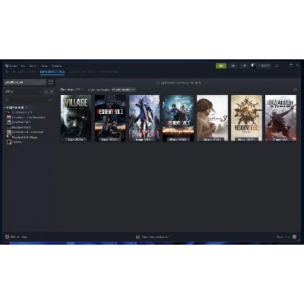Open the Homefront: The Revolution cover
This screenshot has height=304, width=304.
click(x=280, y=118)
